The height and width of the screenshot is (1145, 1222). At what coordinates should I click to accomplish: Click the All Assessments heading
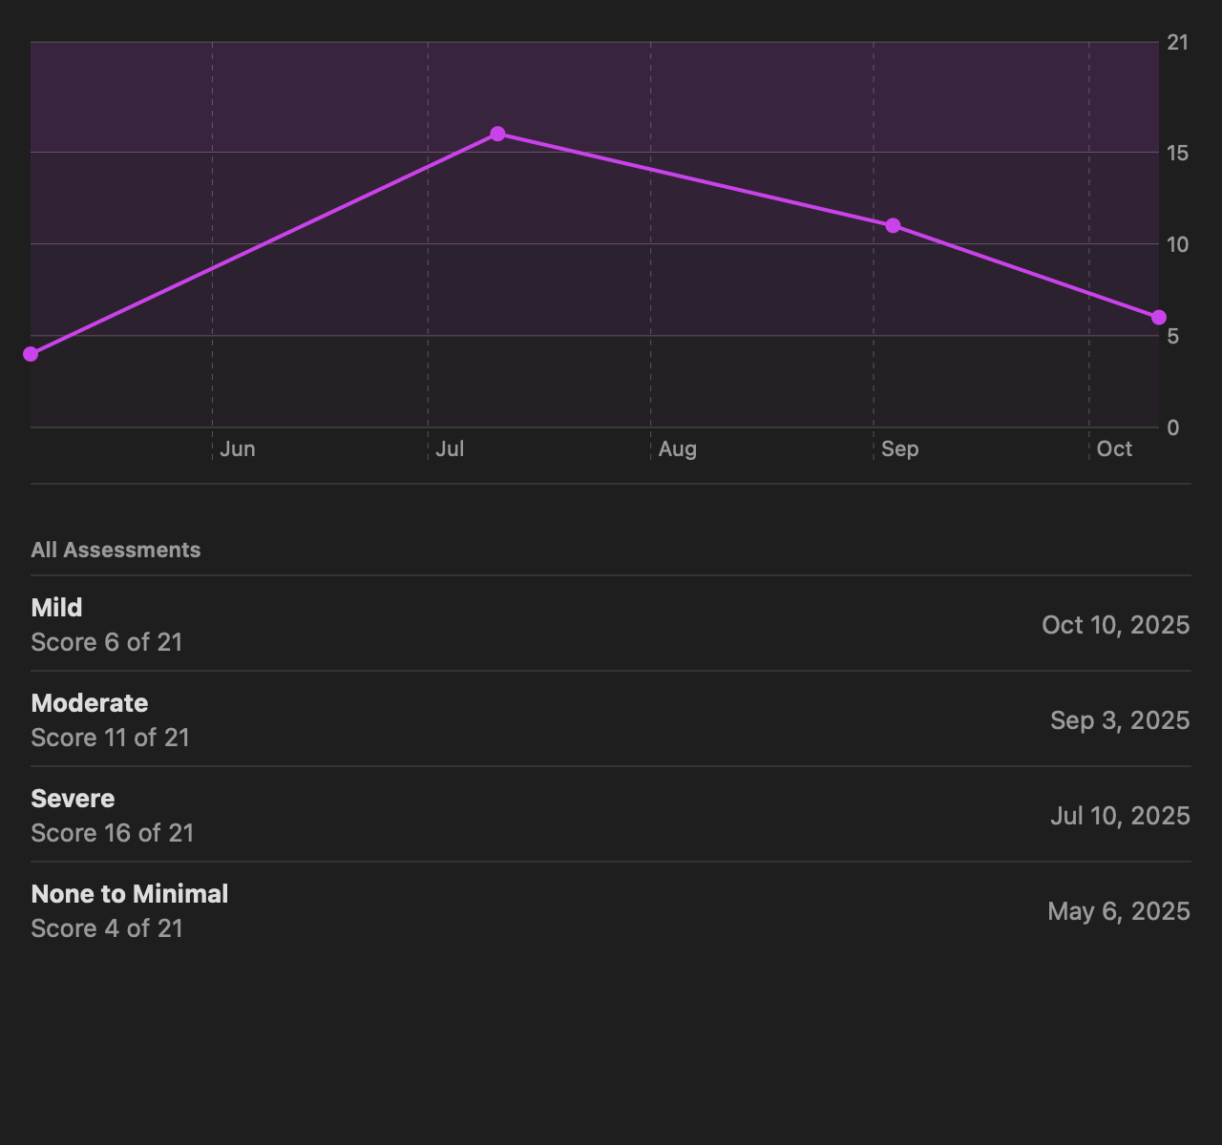116,550
